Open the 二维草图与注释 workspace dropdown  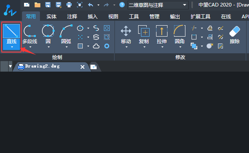pyautogui.click(x=158, y=5)
